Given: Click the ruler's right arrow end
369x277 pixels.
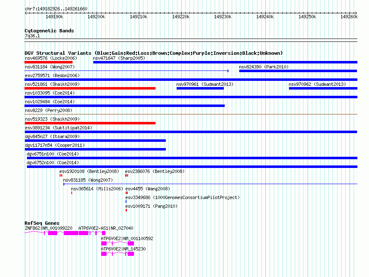Looking at the screenshot, I should pos(356,13).
